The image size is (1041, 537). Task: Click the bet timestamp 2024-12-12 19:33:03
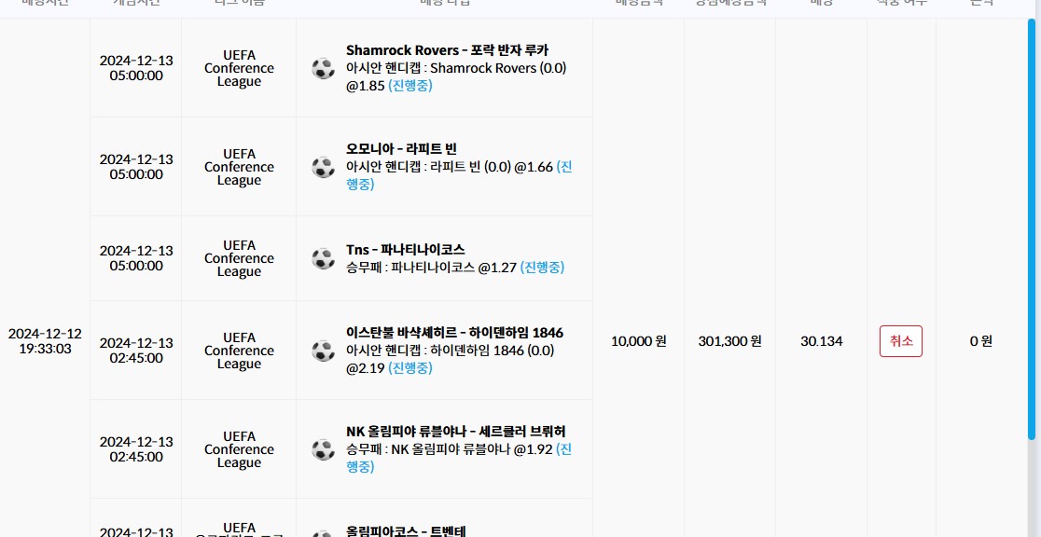tap(45, 341)
